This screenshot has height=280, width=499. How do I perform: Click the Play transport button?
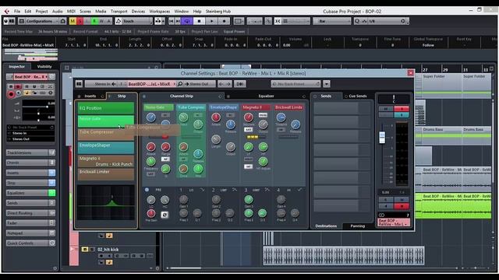(x=211, y=21)
